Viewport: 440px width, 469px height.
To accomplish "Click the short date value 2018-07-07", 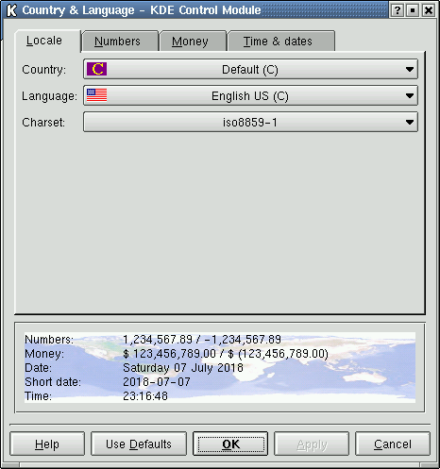I will (x=157, y=381).
